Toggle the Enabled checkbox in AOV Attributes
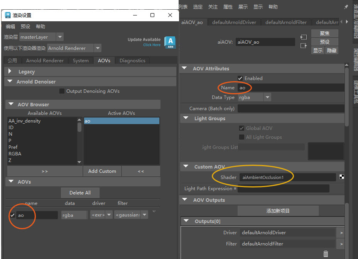 click(240, 78)
